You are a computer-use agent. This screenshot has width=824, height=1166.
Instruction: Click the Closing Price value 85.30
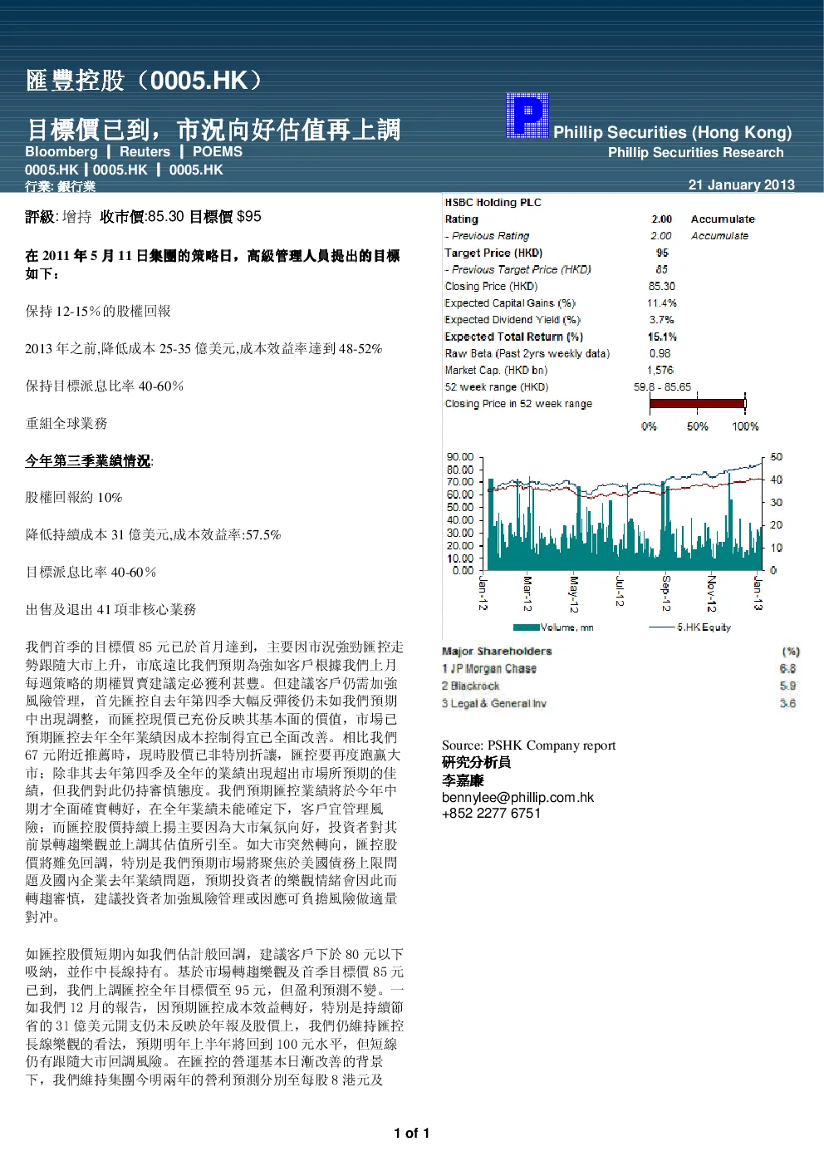(x=662, y=286)
